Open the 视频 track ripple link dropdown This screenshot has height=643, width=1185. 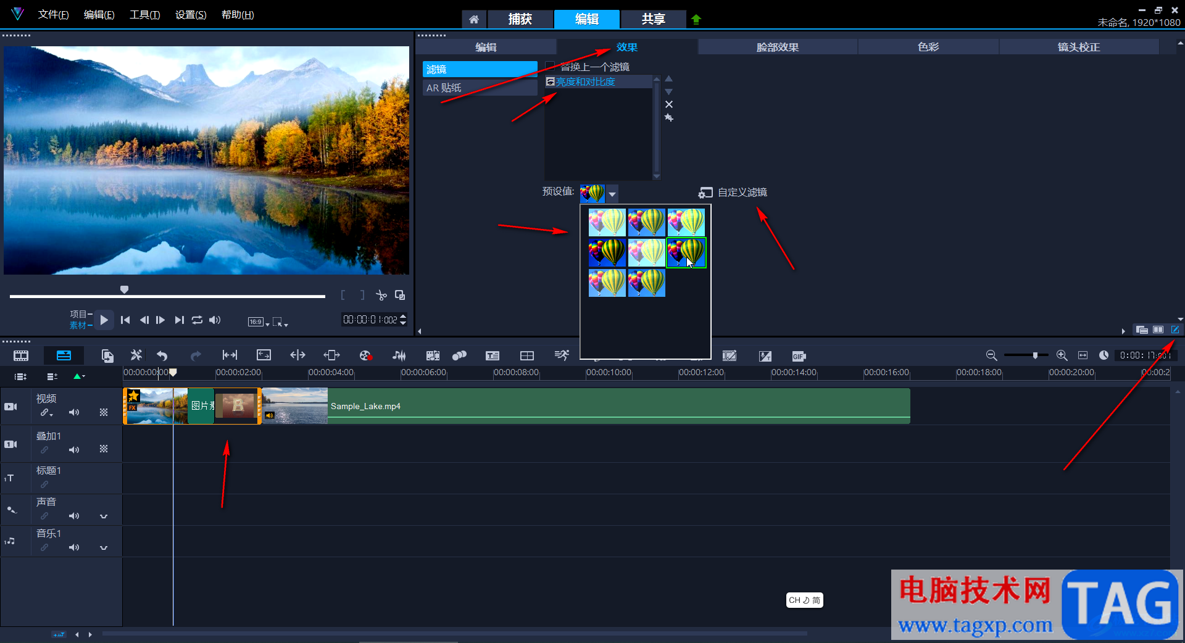click(x=47, y=412)
